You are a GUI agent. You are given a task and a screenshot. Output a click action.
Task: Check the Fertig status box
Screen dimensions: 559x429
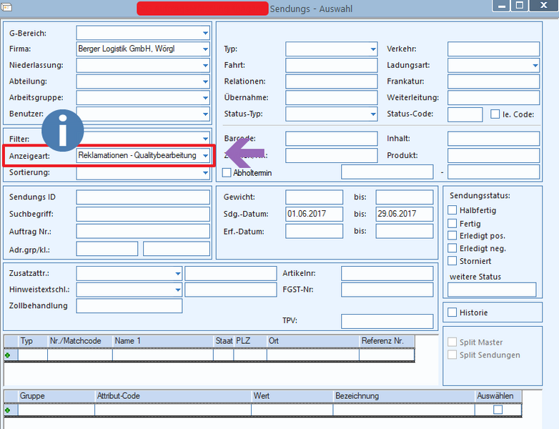click(452, 224)
